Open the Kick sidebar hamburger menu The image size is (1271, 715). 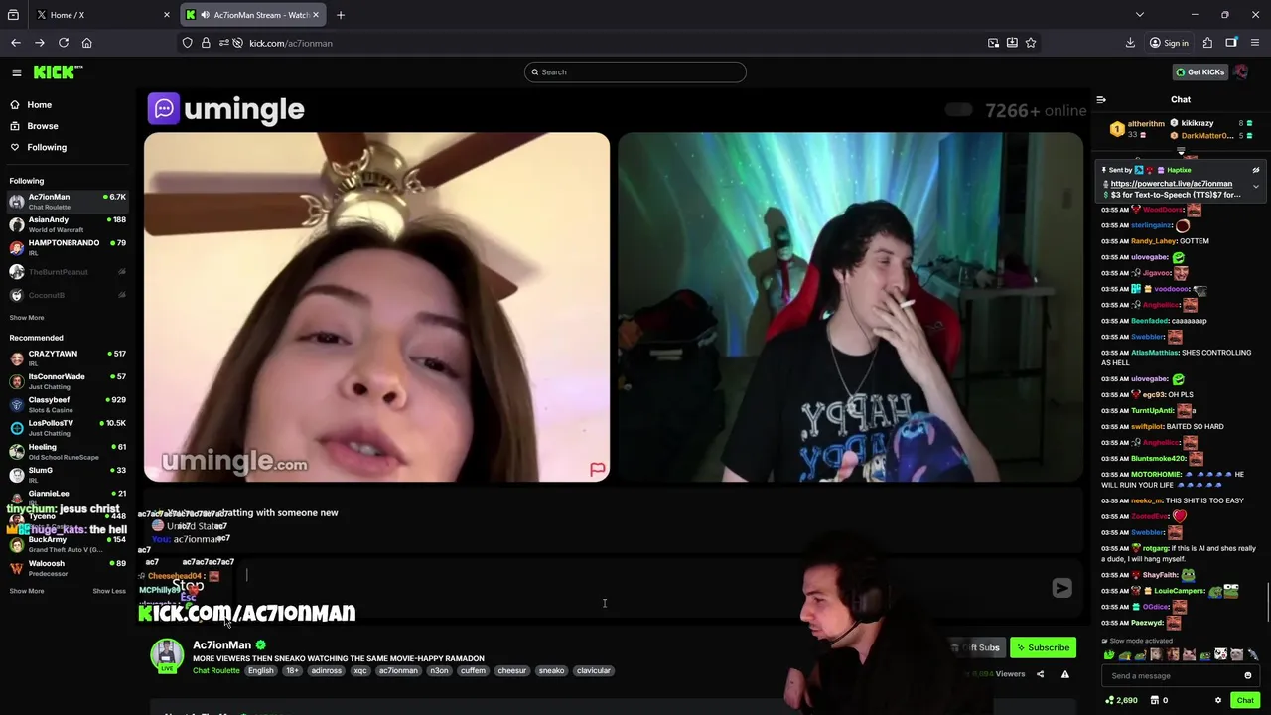pos(16,71)
